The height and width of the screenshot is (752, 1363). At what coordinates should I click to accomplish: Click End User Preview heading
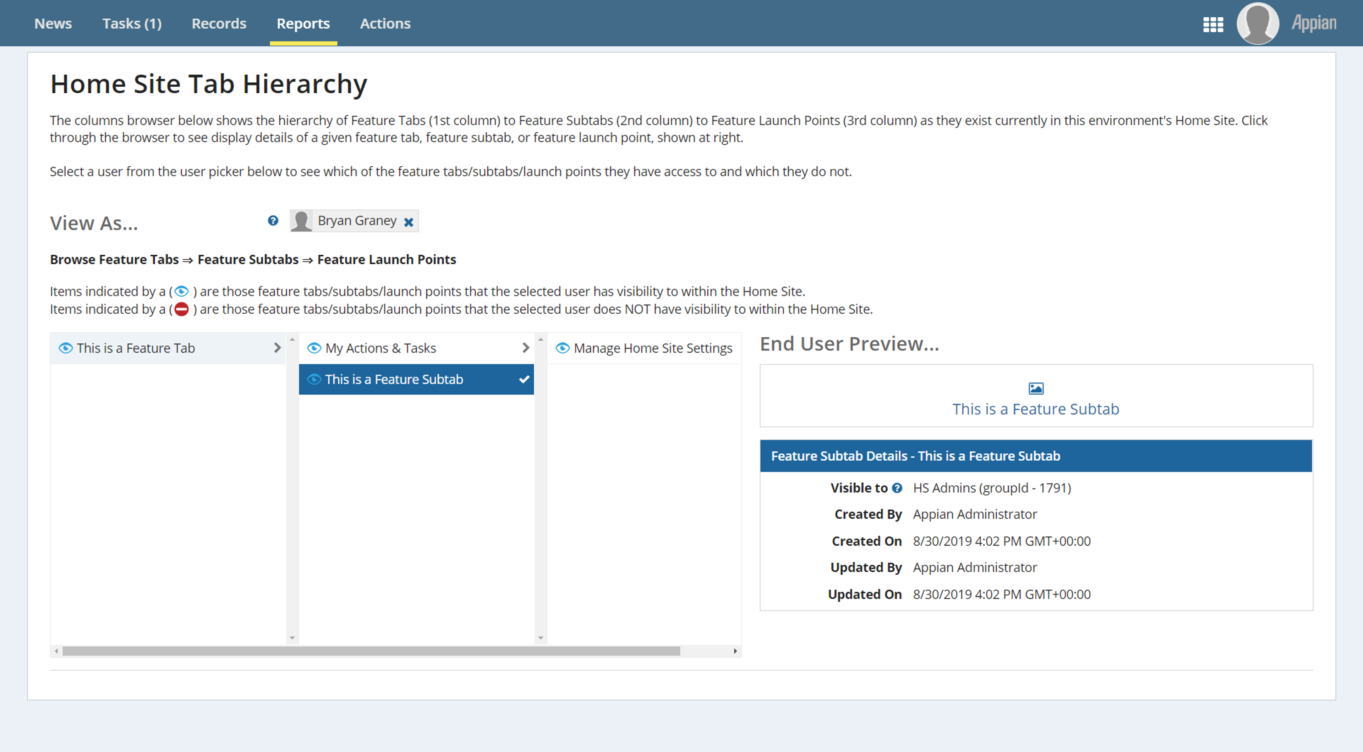pyautogui.click(x=849, y=344)
